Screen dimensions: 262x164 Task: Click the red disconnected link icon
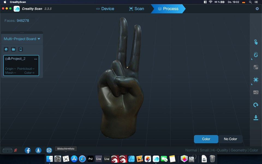(x=16, y=150)
